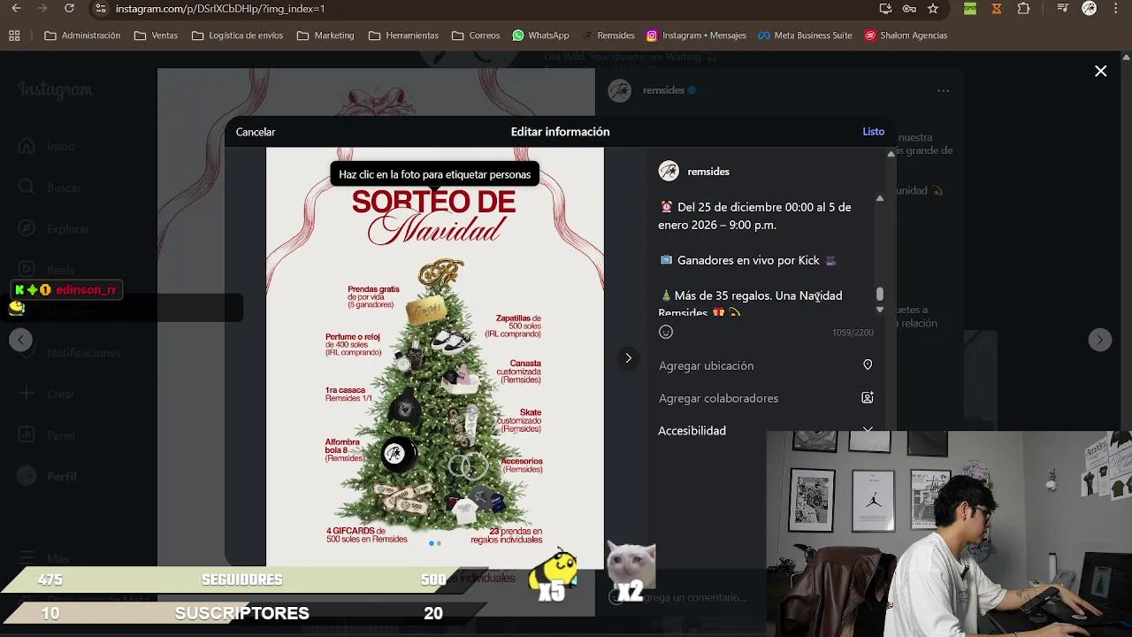Click the remsides username in edit dialog
Screen dimensions: 1132x637
coord(708,172)
